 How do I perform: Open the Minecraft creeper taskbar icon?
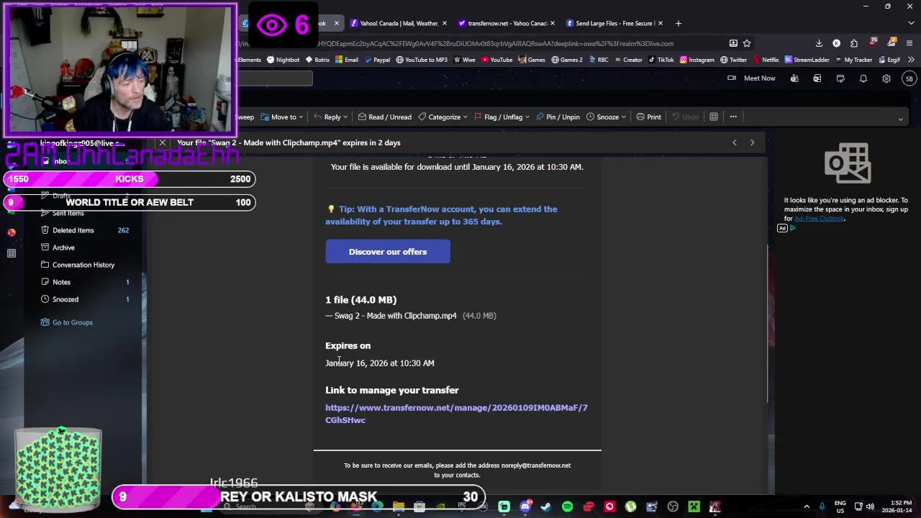tap(694, 507)
